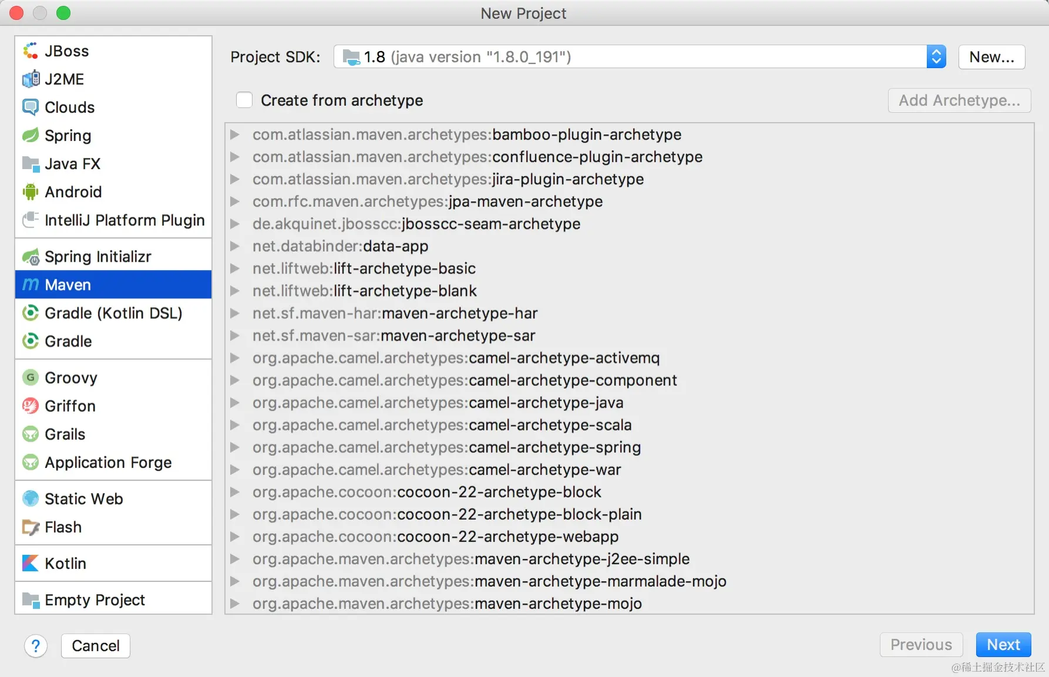Screen dimensions: 1049x677
Task: Select Empty Project label
Action: [x=95, y=599]
